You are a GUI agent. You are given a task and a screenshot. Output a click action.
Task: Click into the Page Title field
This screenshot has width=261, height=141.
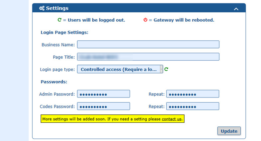tap(148, 57)
